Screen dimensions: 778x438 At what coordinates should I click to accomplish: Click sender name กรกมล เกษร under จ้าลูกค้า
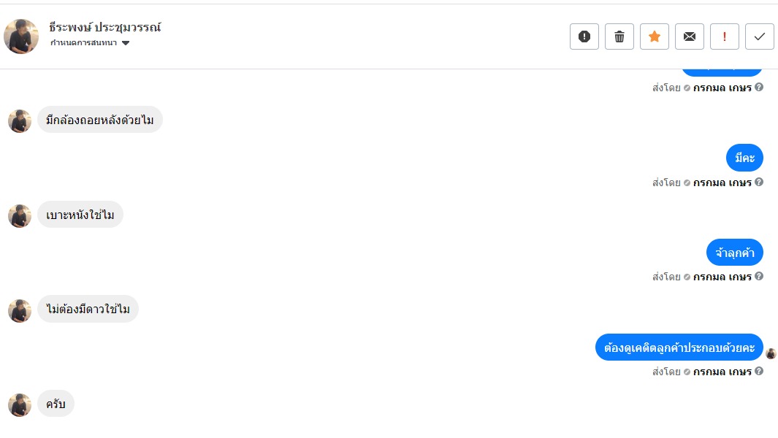[722, 277]
